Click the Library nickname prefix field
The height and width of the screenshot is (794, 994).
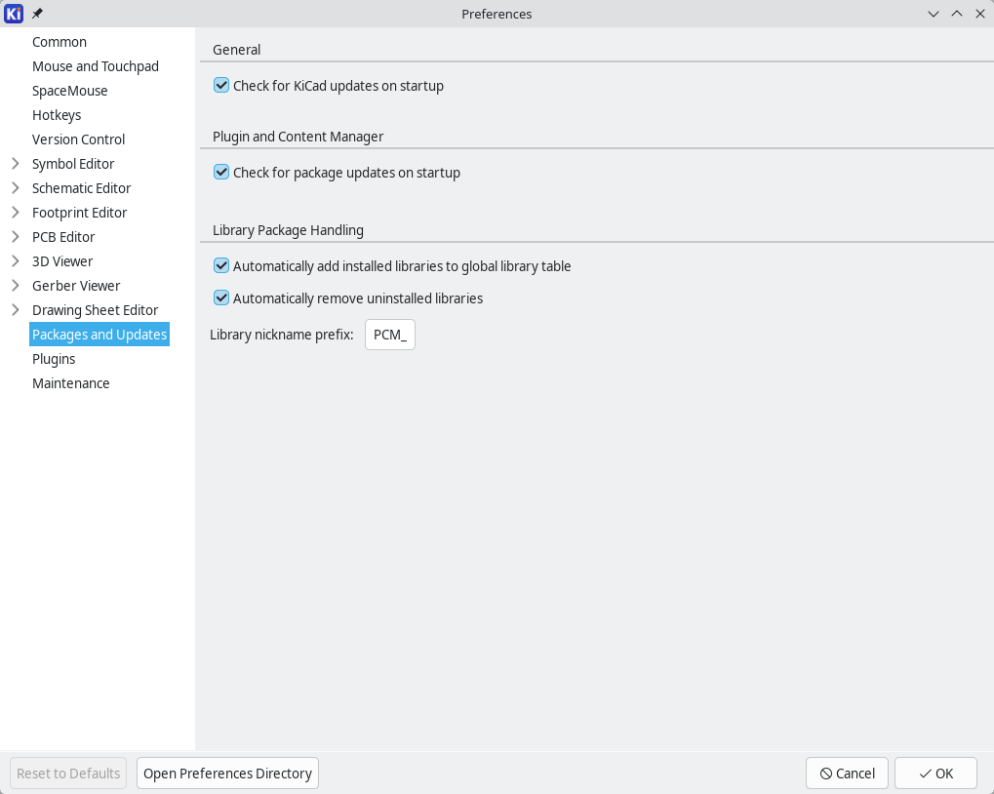390,335
